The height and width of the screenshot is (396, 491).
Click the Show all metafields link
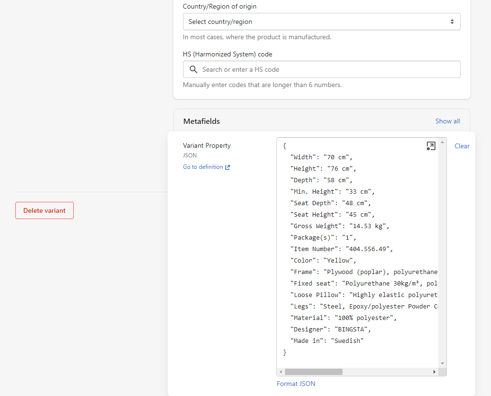pyautogui.click(x=447, y=121)
